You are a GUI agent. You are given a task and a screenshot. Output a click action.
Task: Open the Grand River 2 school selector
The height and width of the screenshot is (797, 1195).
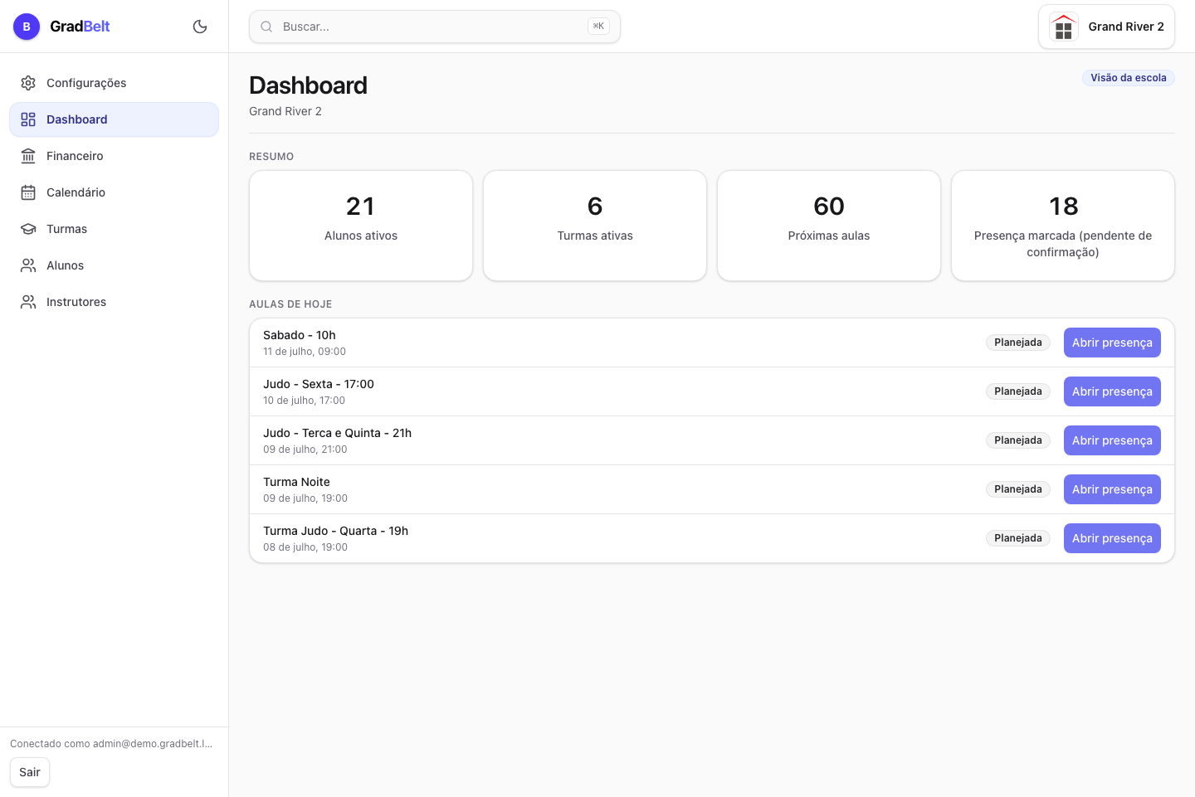[1106, 27]
